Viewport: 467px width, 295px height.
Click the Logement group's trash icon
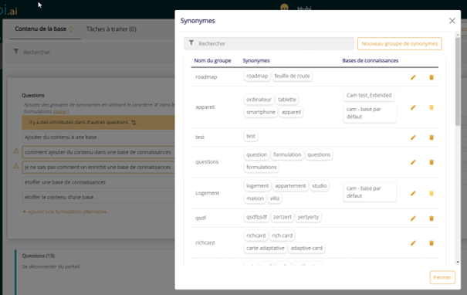pyautogui.click(x=431, y=193)
